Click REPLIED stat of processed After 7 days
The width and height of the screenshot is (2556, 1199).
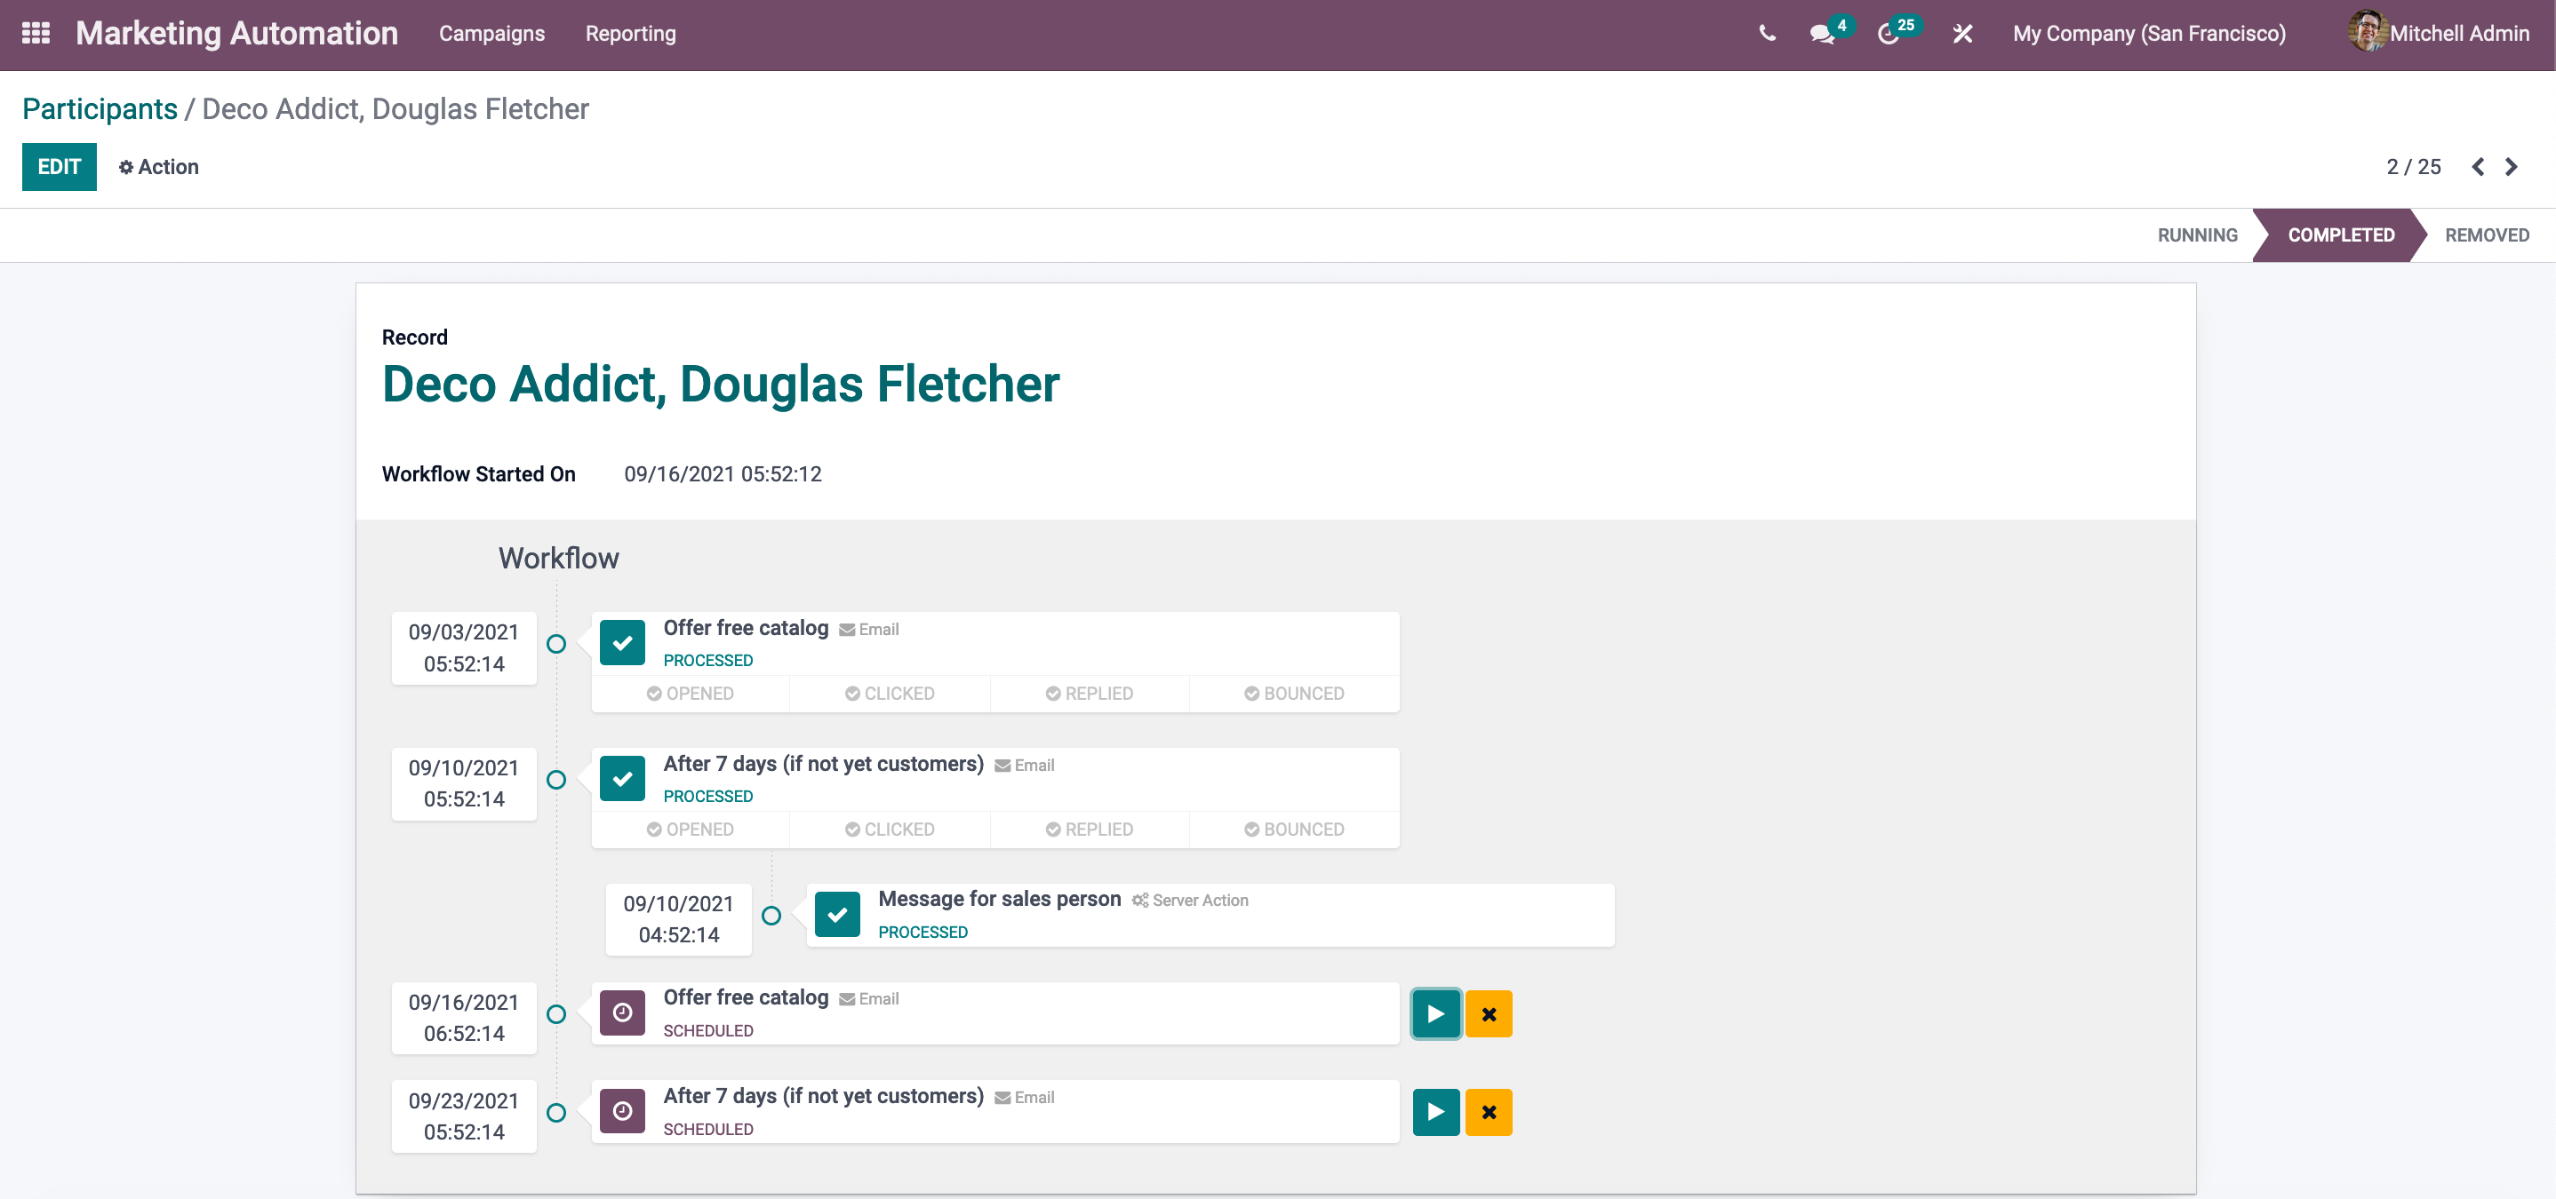point(1090,829)
